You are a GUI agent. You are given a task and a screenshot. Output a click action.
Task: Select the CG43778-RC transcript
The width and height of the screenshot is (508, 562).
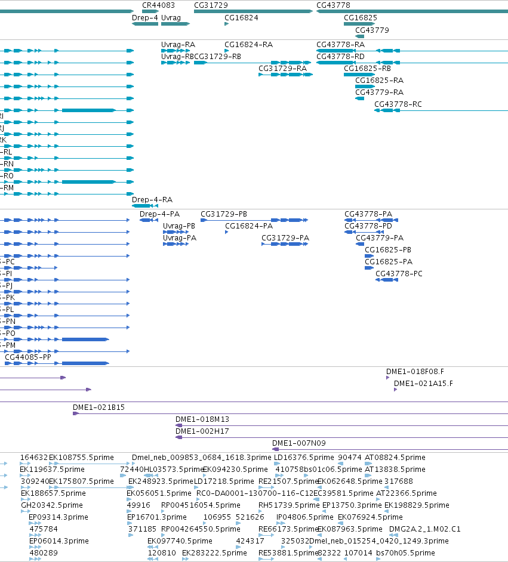(441, 110)
